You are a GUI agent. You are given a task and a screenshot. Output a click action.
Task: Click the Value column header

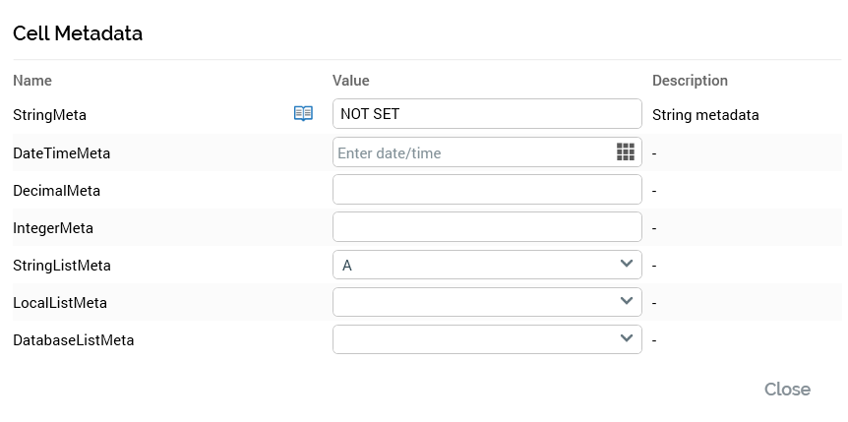pyautogui.click(x=351, y=81)
